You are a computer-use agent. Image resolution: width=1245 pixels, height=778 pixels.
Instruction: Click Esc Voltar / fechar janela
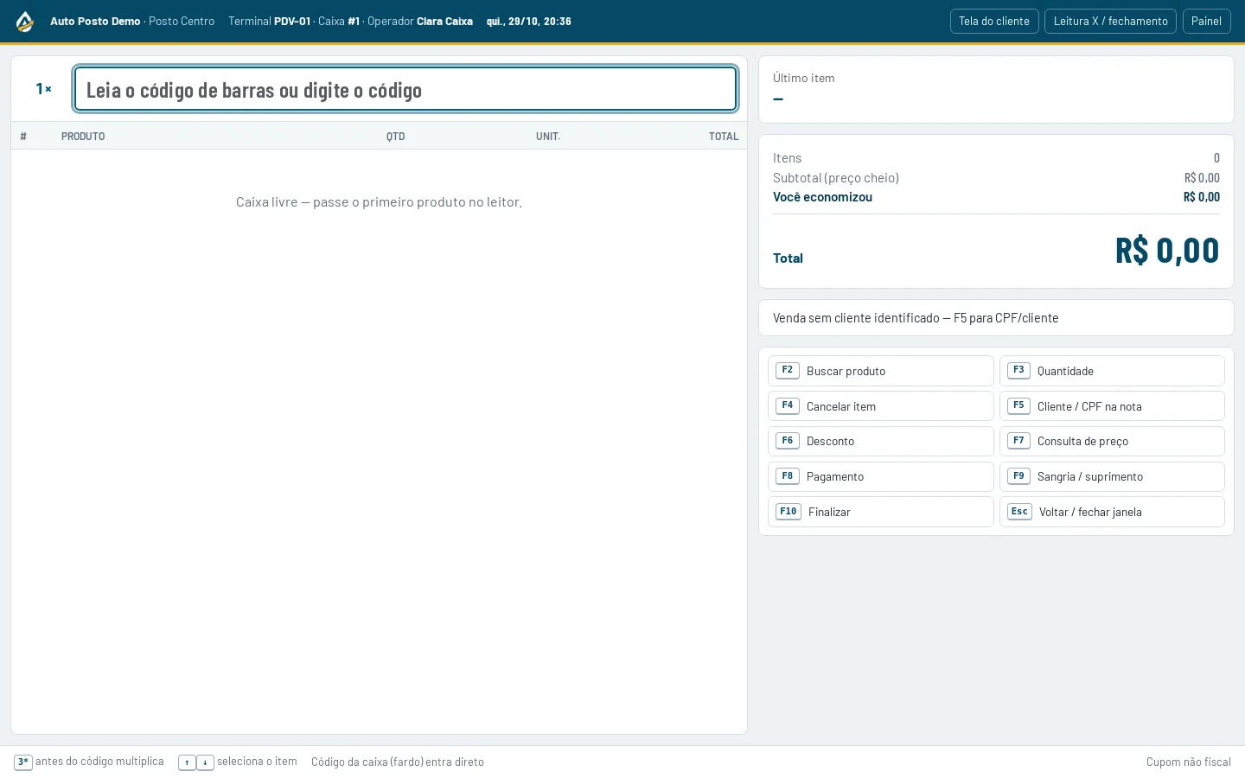(x=1112, y=512)
